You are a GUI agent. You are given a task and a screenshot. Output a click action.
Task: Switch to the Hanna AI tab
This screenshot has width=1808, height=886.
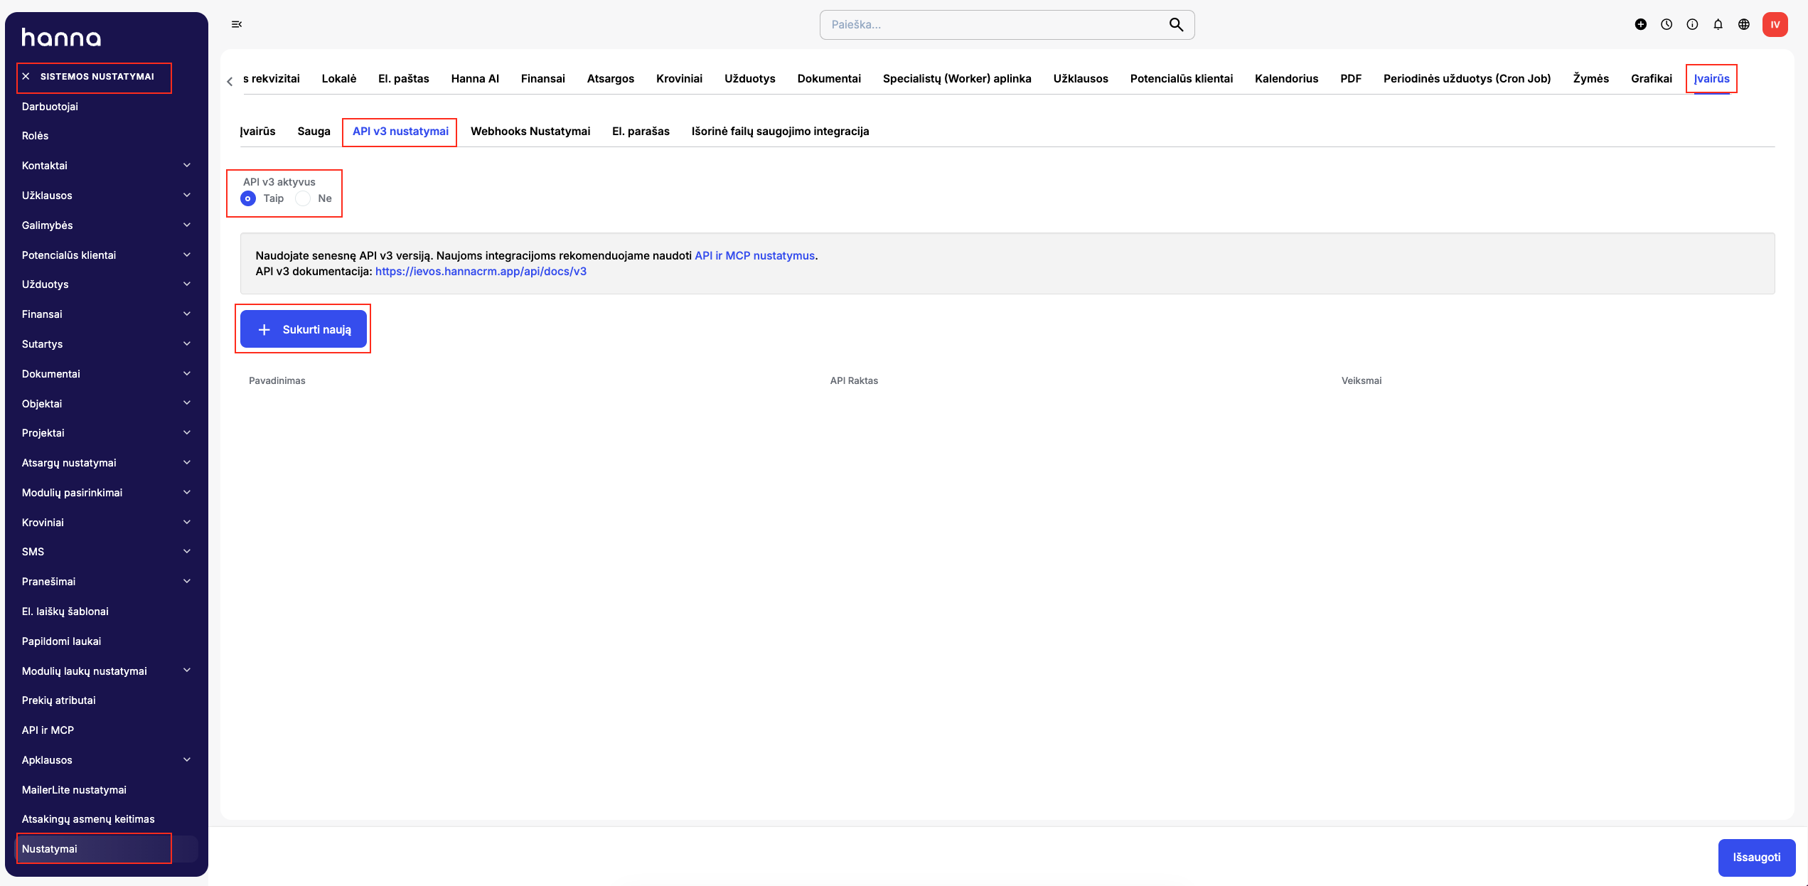475,78
